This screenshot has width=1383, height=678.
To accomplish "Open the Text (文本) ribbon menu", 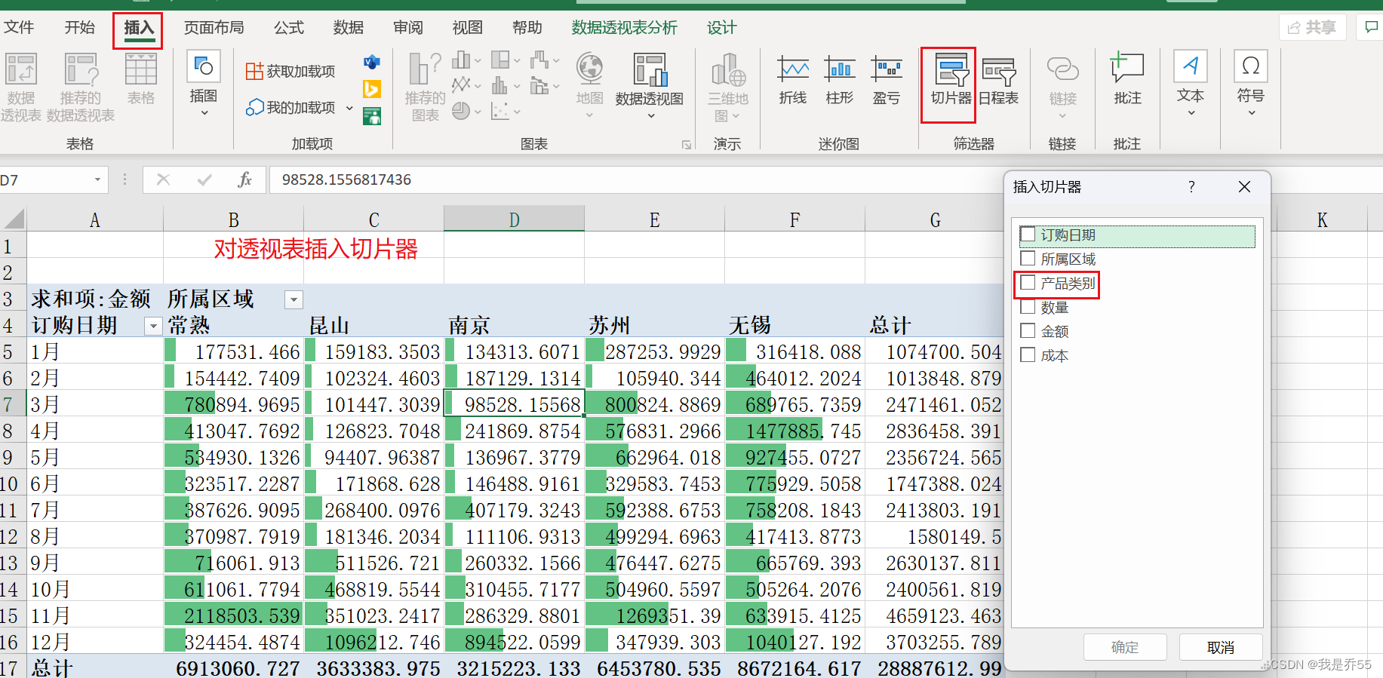I will tap(1191, 83).
